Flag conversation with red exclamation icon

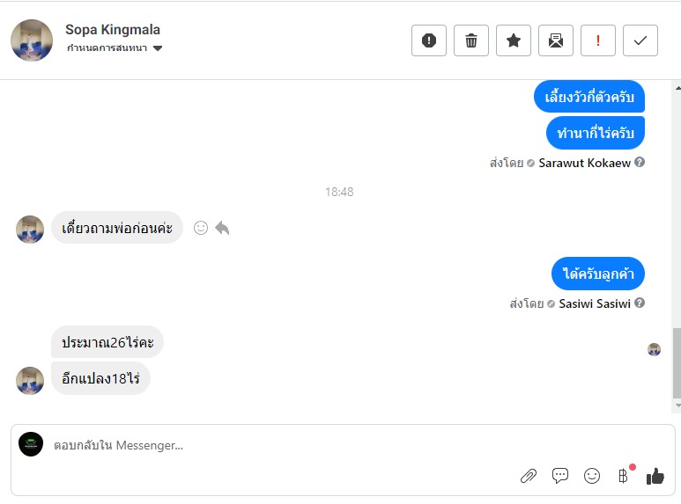[x=598, y=40]
